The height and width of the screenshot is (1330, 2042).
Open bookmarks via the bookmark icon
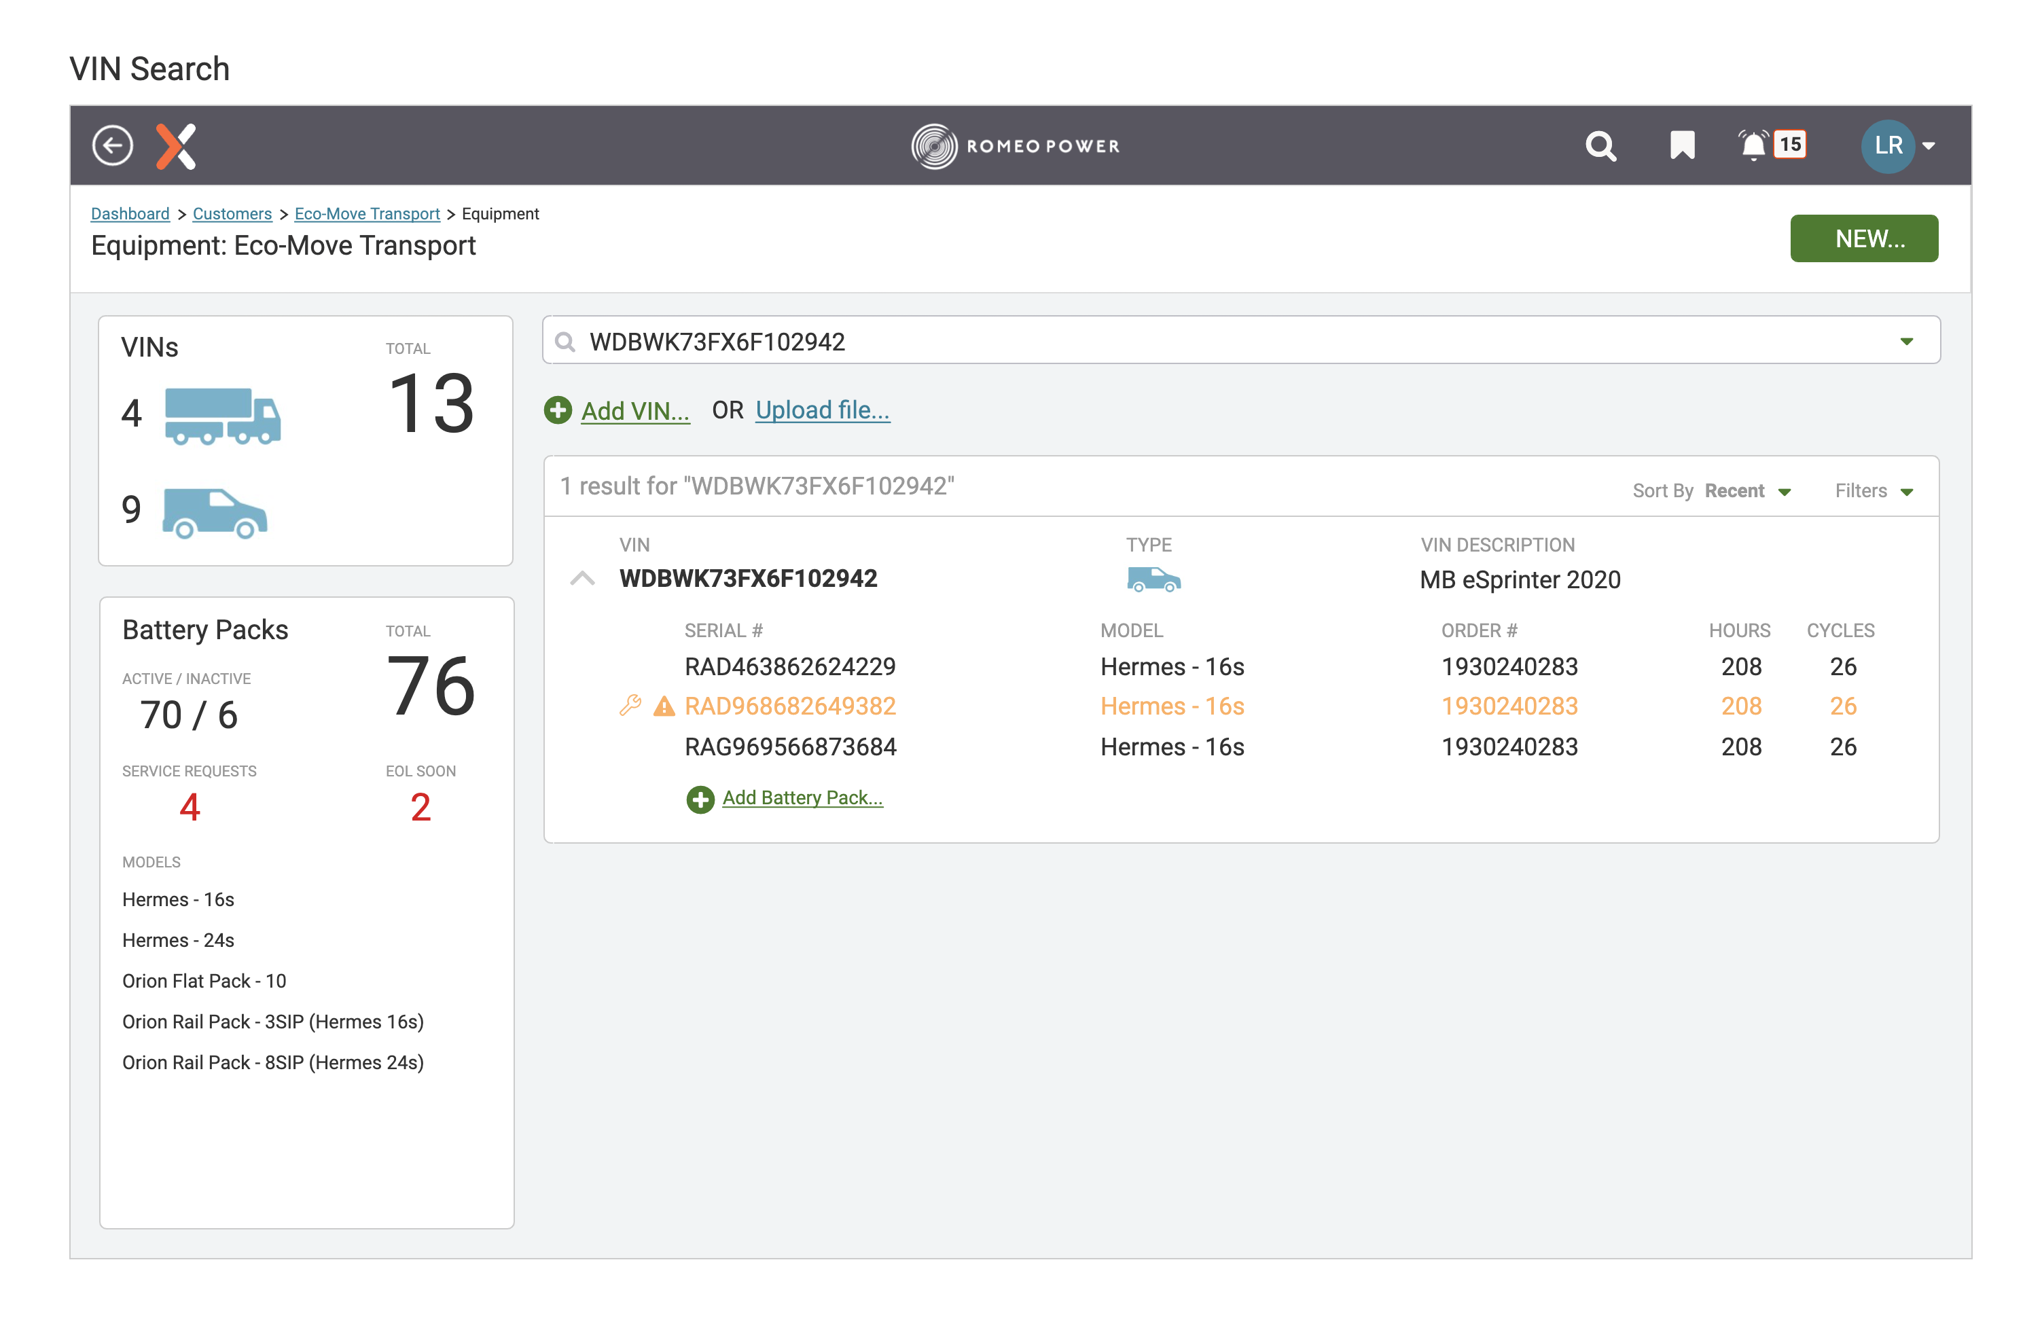tap(1682, 145)
